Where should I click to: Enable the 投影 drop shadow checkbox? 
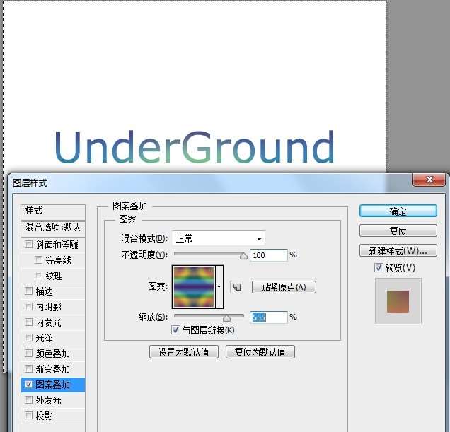point(29,416)
